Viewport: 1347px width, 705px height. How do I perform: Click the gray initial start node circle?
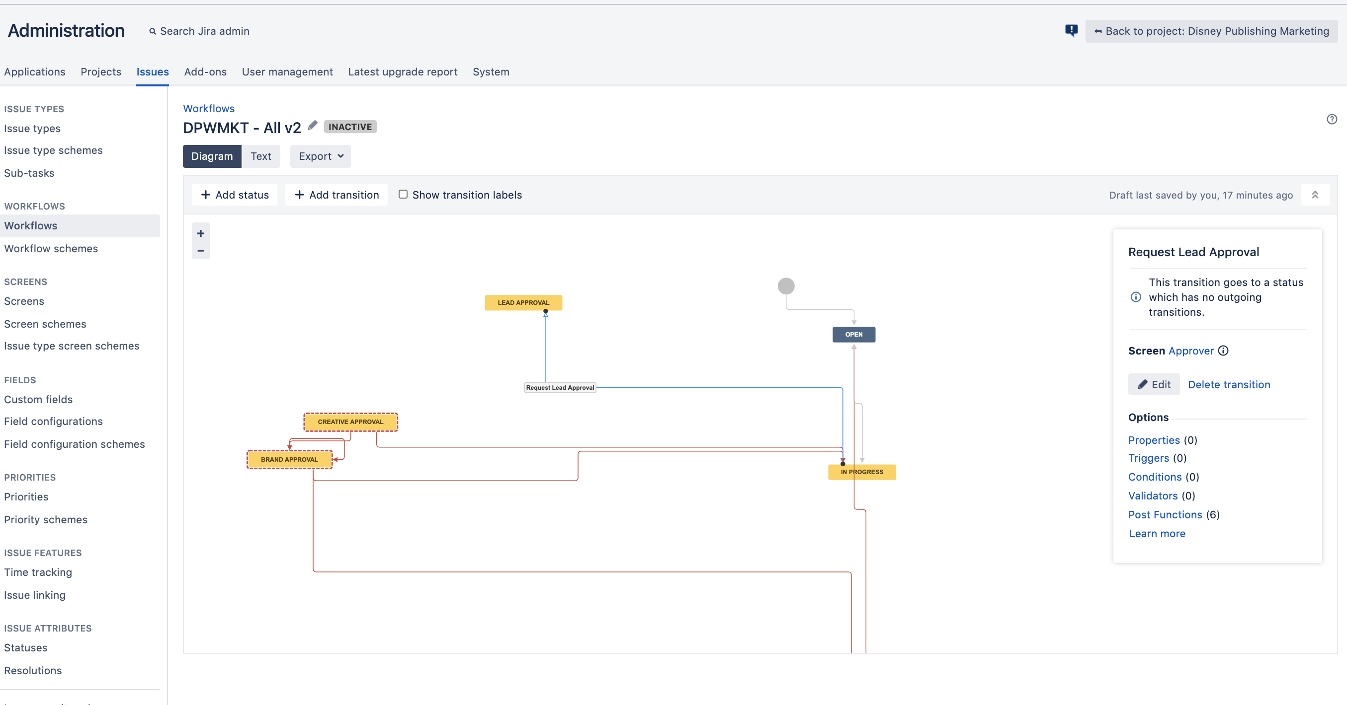pos(786,285)
